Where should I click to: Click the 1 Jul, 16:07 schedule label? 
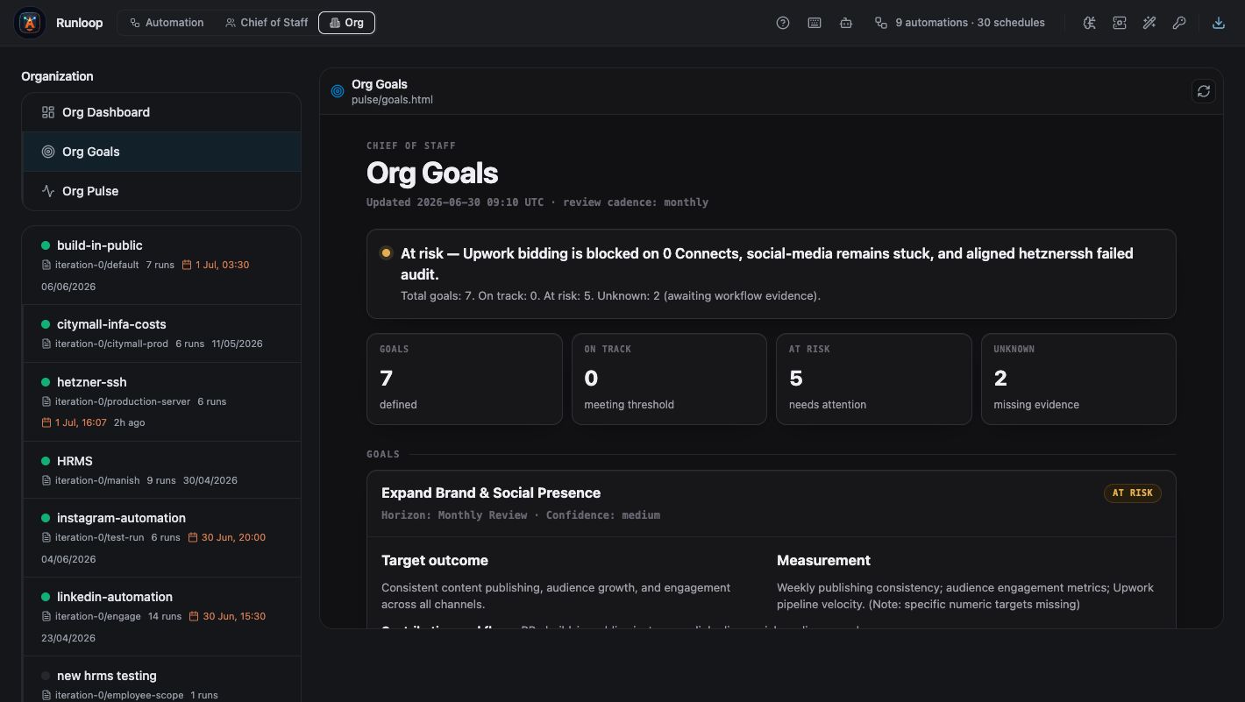point(74,422)
